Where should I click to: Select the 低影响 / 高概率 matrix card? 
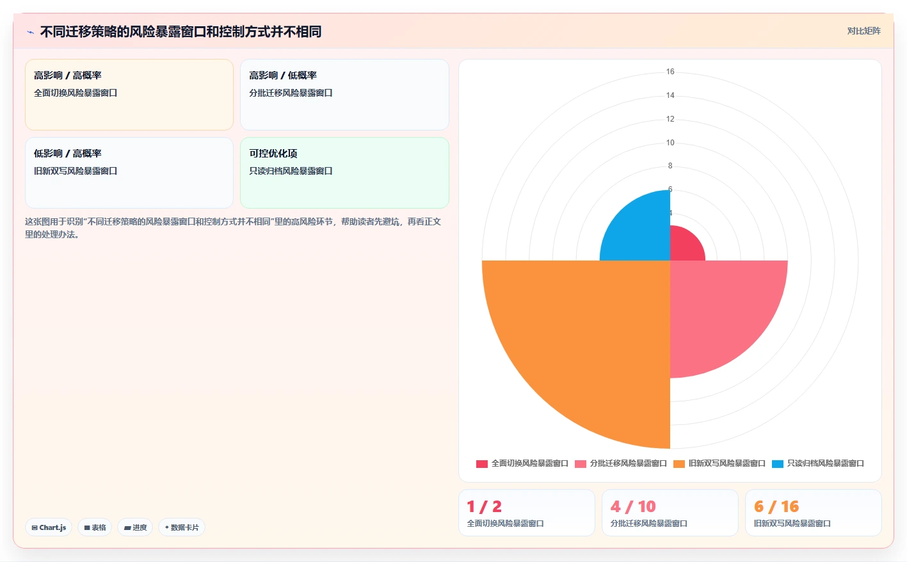[129, 173]
